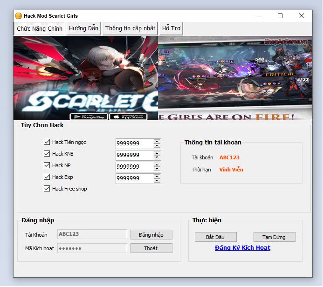The height and width of the screenshot is (287, 323).
Task: Click the Tài Khoản input field
Action: (x=92, y=234)
